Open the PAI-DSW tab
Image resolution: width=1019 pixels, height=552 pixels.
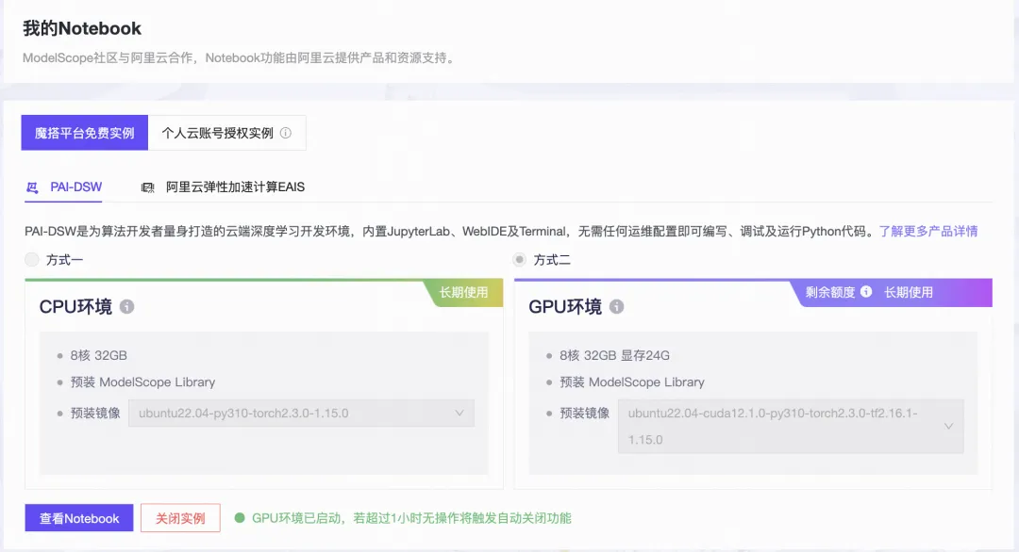(x=64, y=187)
